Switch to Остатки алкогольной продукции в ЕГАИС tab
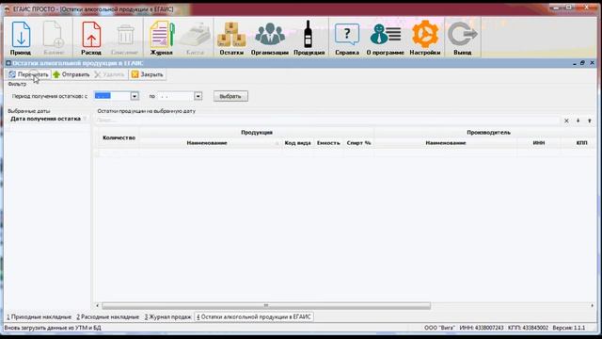Screen dimensions: 602x339 pos(254,317)
